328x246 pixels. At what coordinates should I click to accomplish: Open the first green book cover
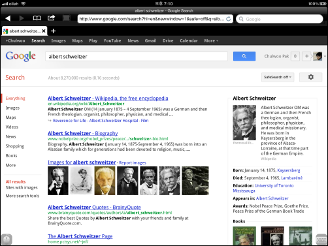click(244, 236)
